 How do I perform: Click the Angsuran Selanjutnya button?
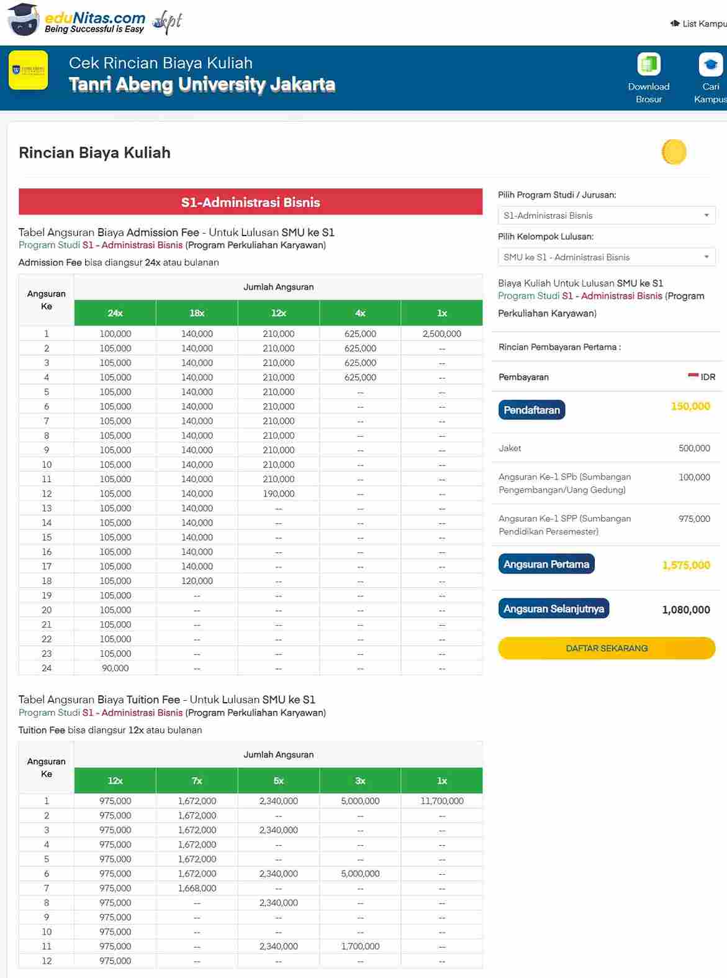(554, 609)
